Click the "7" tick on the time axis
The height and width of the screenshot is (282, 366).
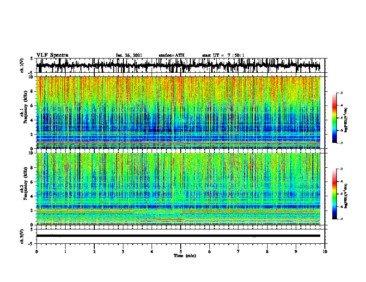pos(238,252)
